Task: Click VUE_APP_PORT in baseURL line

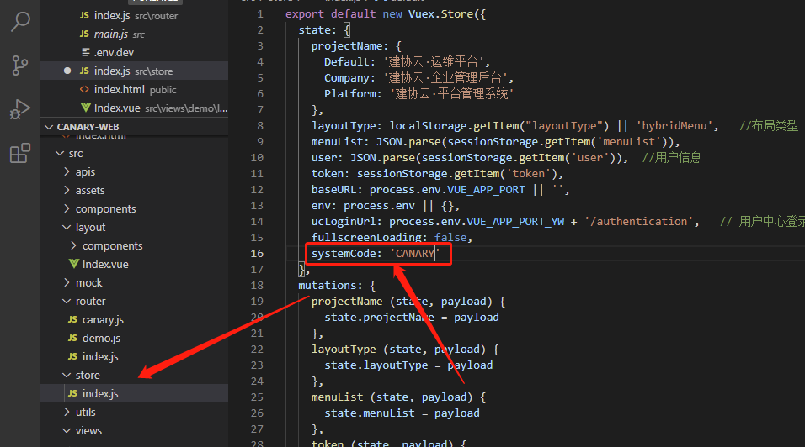Action: click(486, 189)
